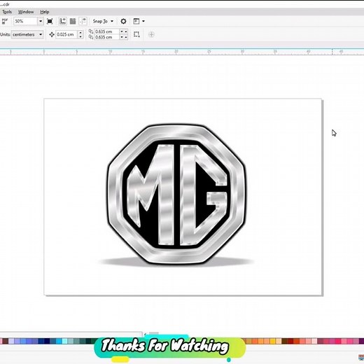The image size is (364, 364).
Task: Click the nudge distance 0.025 cm field
Action: pyautogui.click(x=66, y=34)
